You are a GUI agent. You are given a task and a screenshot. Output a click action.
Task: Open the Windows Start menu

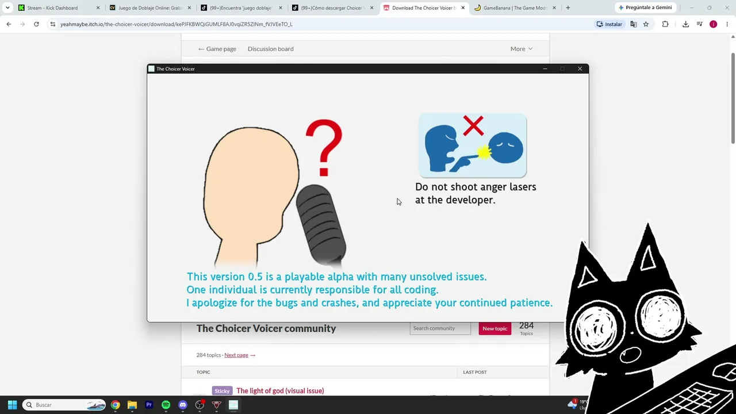click(12, 405)
